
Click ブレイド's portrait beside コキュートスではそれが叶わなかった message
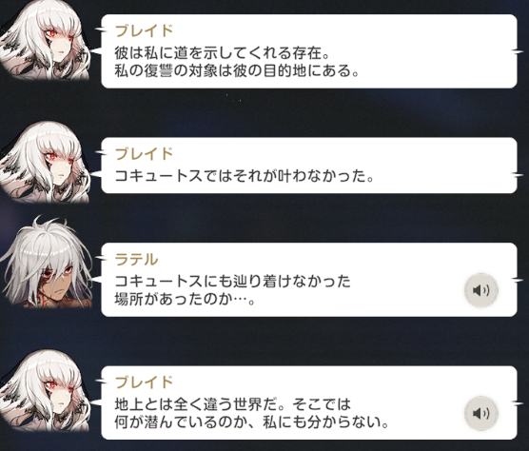click(46, 163)
